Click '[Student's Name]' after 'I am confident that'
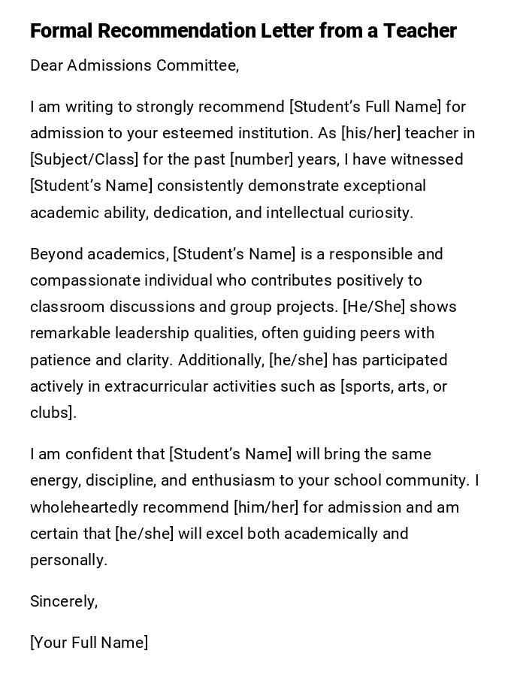This screenshot has height=690, width=526. 231,454
